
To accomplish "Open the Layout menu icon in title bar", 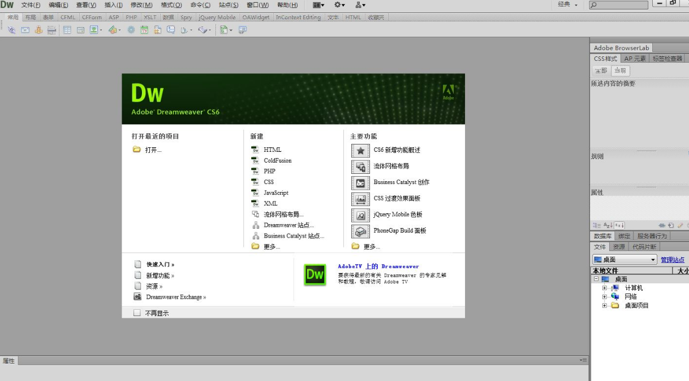I will [x=318, y=5].
